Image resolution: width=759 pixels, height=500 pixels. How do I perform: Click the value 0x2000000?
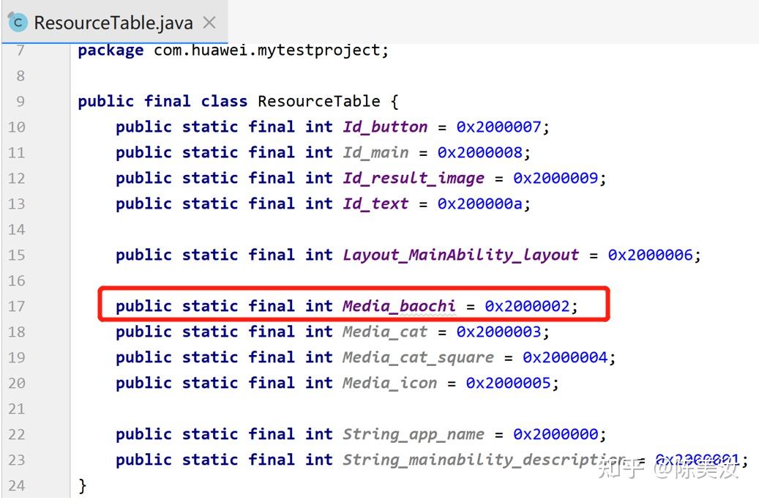point(556,435)
